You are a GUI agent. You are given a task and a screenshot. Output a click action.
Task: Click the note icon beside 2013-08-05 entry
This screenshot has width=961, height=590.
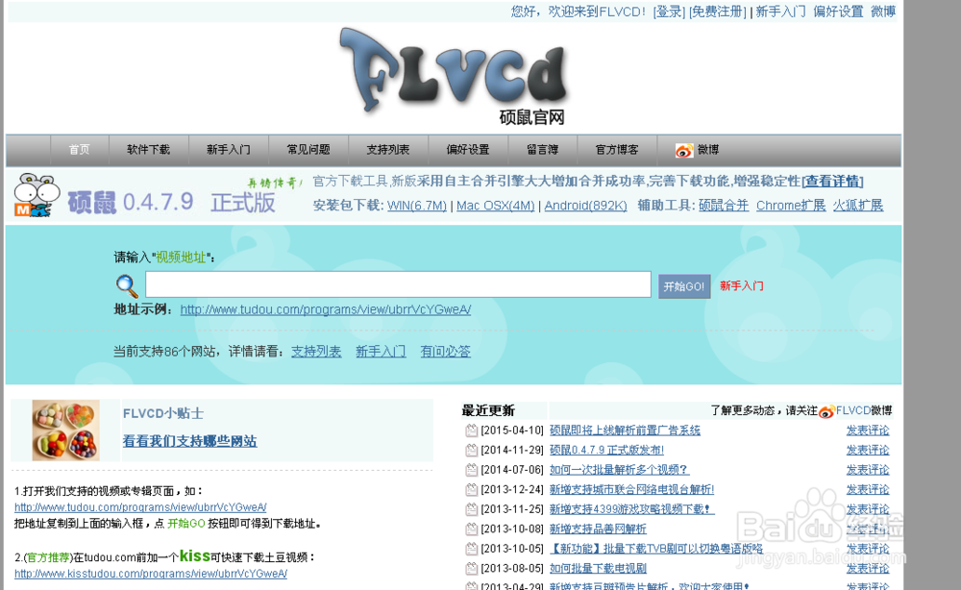pyautogui.click(x=471, y=568)
